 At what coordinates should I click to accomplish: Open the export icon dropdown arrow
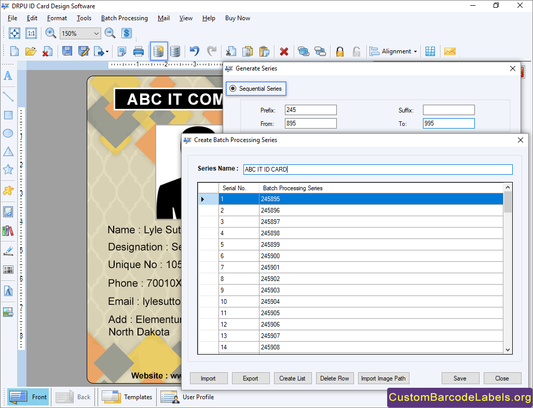point(107,52)
